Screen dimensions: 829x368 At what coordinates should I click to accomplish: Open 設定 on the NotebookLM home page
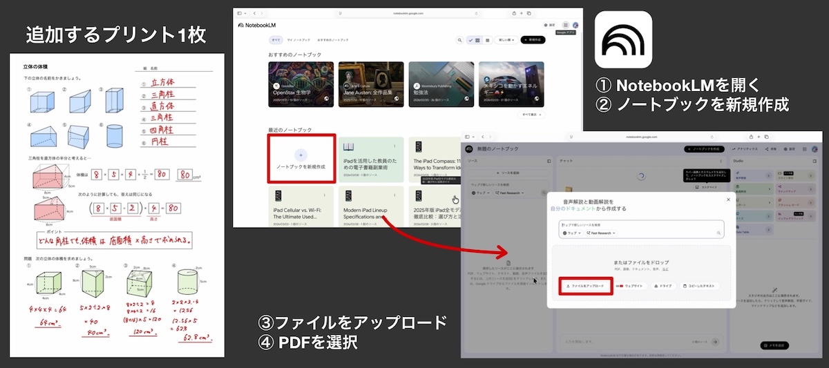(x=551, y=25)
